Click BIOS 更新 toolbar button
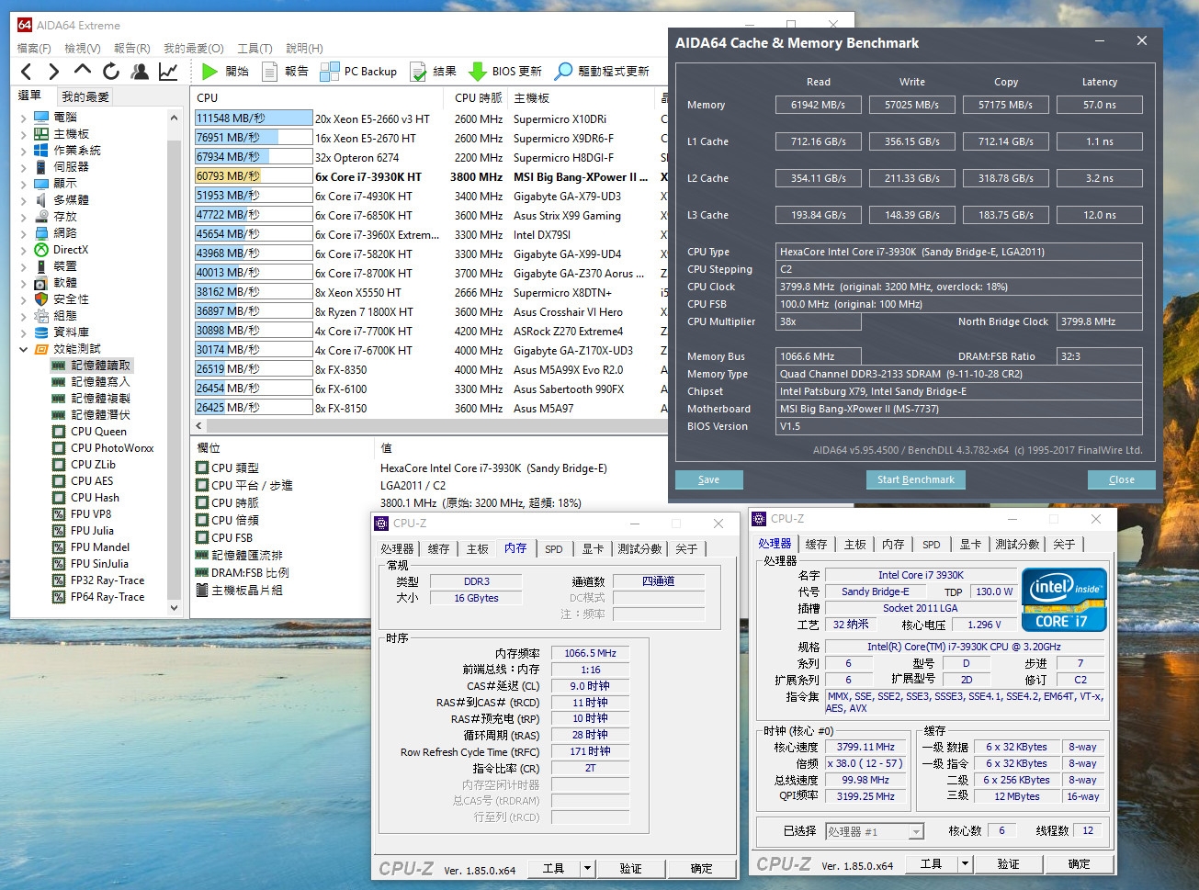The height and width of the screenshot is (890, 1199). (504, 72)
